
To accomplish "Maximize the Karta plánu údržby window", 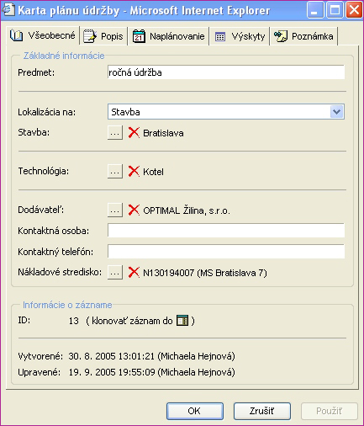I will [335, 10].
